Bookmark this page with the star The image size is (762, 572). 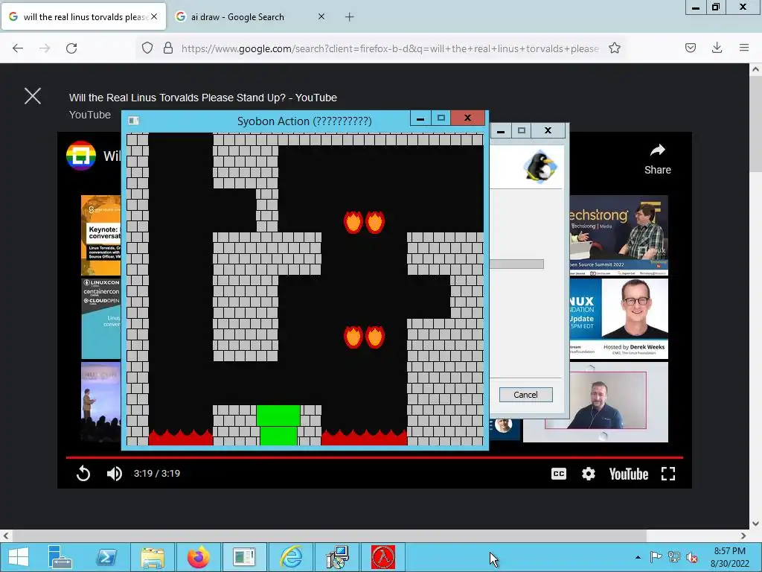615,48
